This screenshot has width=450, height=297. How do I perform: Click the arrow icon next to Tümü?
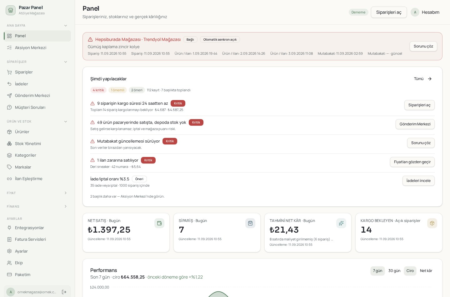click(430, 79)
